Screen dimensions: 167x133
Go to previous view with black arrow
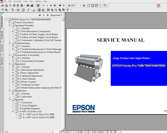pyautogui.click(x=60, y=6)
